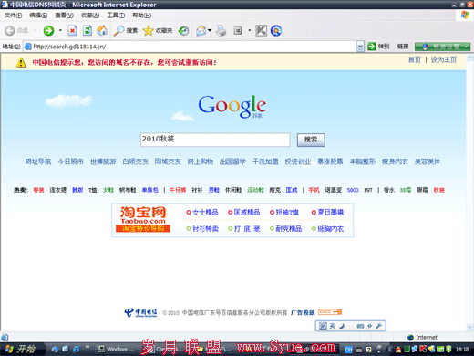Click the Mail envelope toolbar icon
This screenshot has height=356, width=474.
(201, 30)
